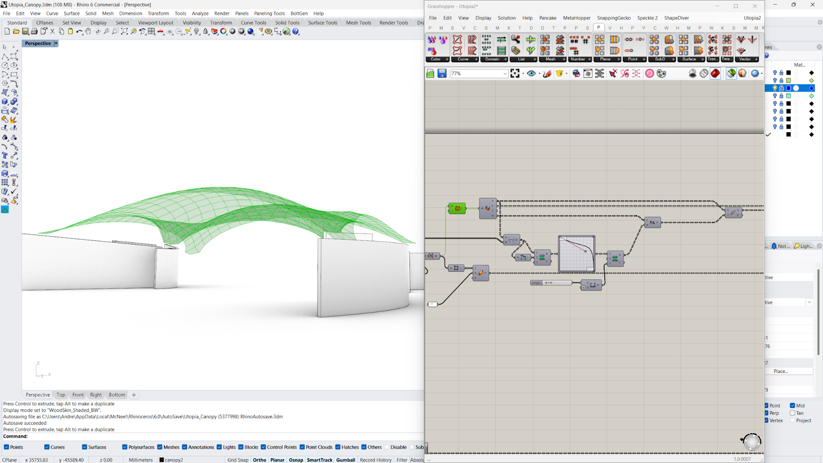Click the Length number slider on Grasshopper canvas

coord(551,282)
